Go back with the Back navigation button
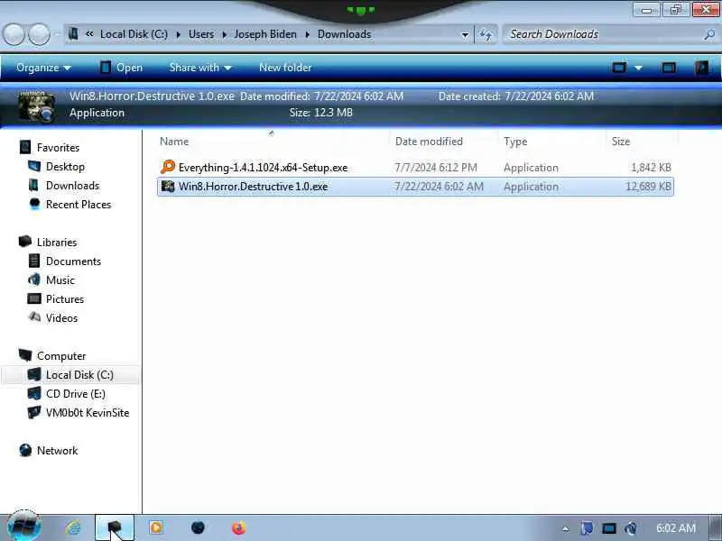The width and height of the screenshot is (722, 541). point(14,34)
